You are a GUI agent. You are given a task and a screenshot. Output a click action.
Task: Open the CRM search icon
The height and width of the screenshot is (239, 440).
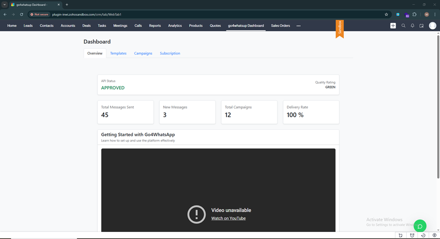pos(403,26)
